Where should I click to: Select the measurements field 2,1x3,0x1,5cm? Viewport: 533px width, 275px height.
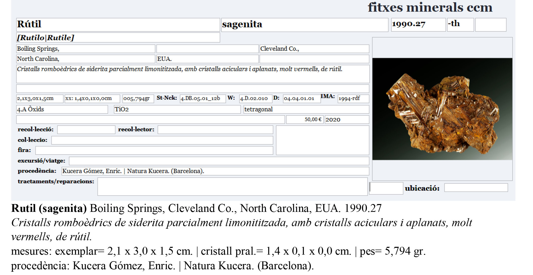click(39, 99)
